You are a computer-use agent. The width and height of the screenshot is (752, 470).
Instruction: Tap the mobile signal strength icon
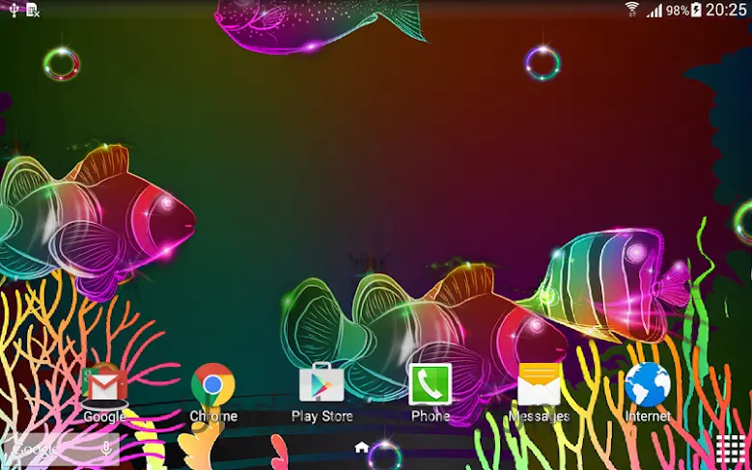tap(655, 10)
